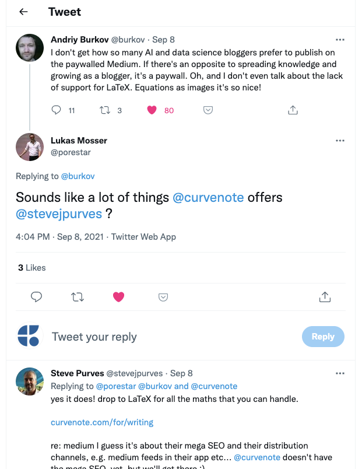Image resolution: width=362 pixels, height=469 pixels.
Task: Open more options on Burkov's tweet
Action: [340, 40]
